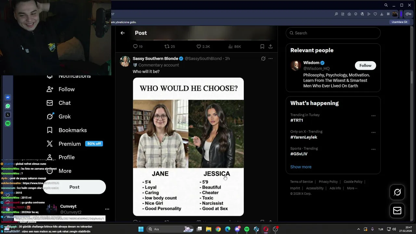Open Profile in the X sidebar
The image size is (416, 234).
tap(61, 157)
